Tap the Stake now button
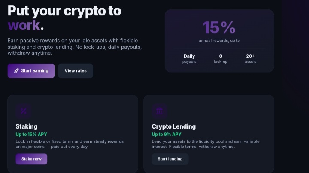The width and height of the screenshot is (309, 173). 31,159
